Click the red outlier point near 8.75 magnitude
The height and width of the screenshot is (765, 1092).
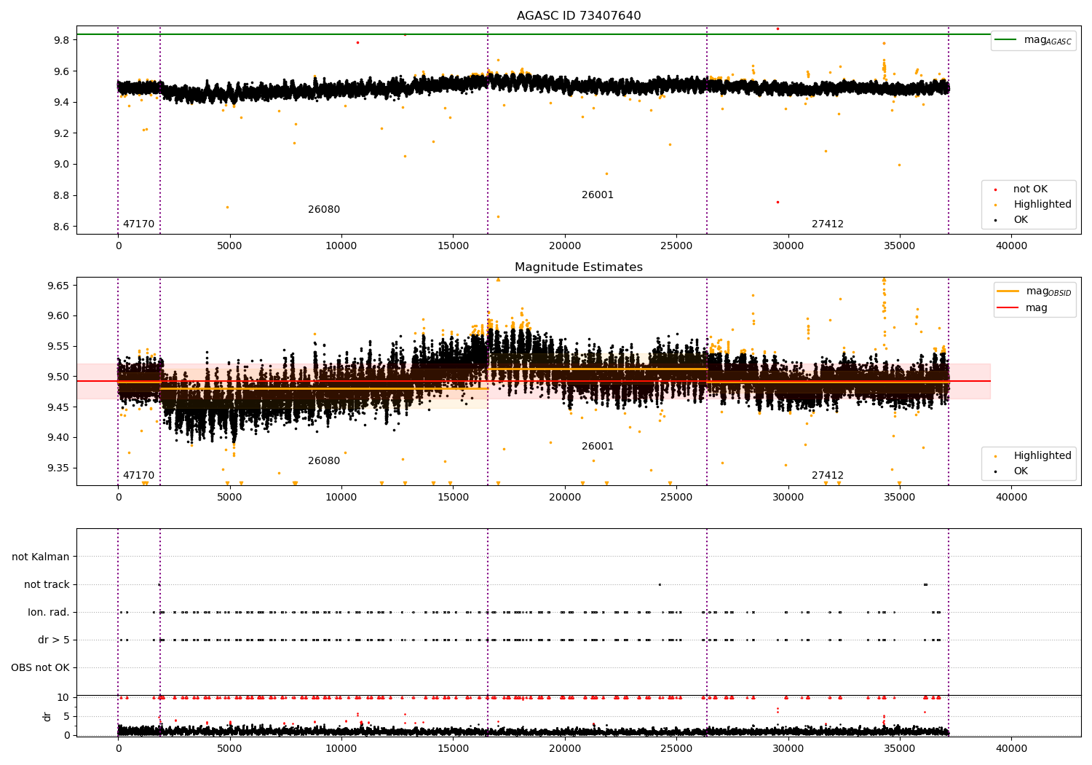(x=778, y=202)
